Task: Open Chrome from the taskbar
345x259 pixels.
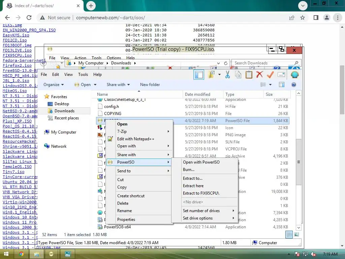Action: [21, 254]
